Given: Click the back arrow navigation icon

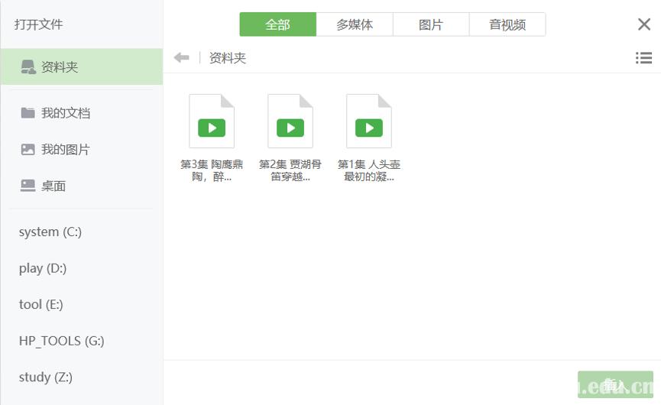Looking at the screenshot, I should (x=181, y=58).
